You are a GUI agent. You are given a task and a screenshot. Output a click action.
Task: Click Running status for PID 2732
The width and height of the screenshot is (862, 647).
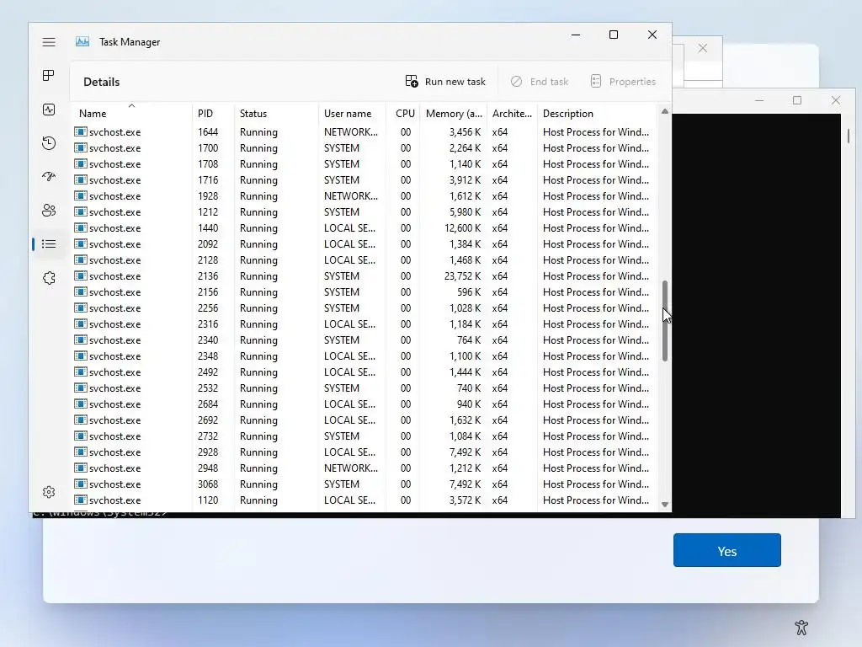(x=258, y=436)
